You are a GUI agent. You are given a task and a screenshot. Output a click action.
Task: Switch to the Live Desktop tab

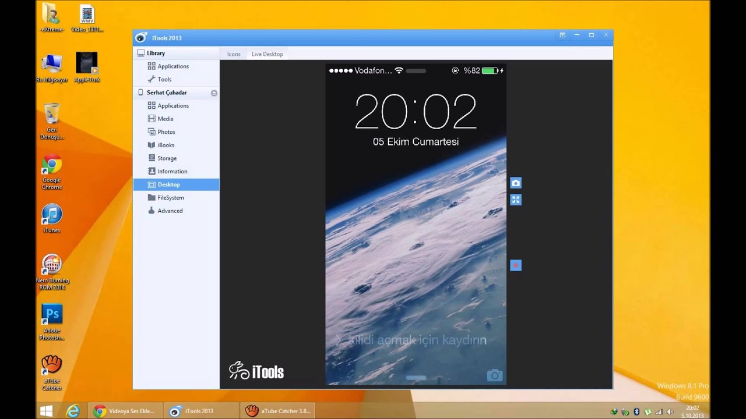268,54
